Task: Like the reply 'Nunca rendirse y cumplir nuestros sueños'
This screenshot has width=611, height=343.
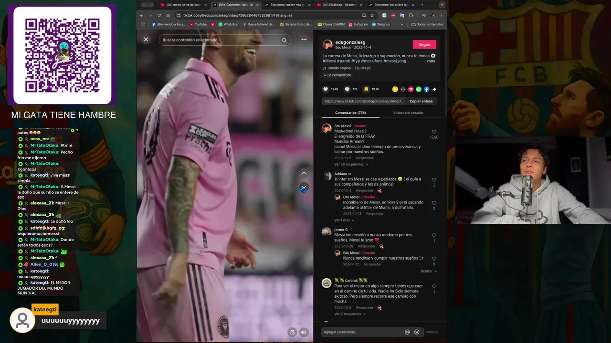Action: point(434,259)
